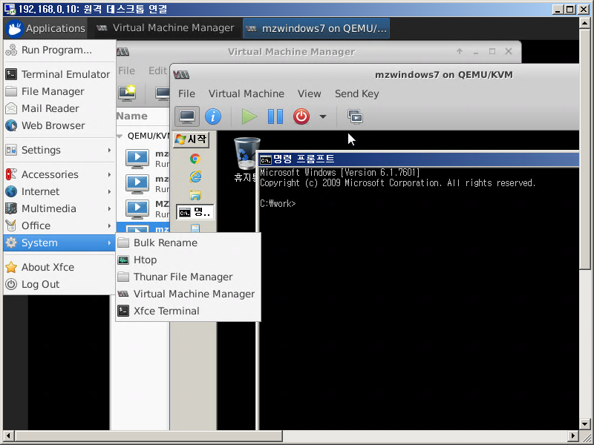Select the highlighted System menu item

(x=59, y=243)
